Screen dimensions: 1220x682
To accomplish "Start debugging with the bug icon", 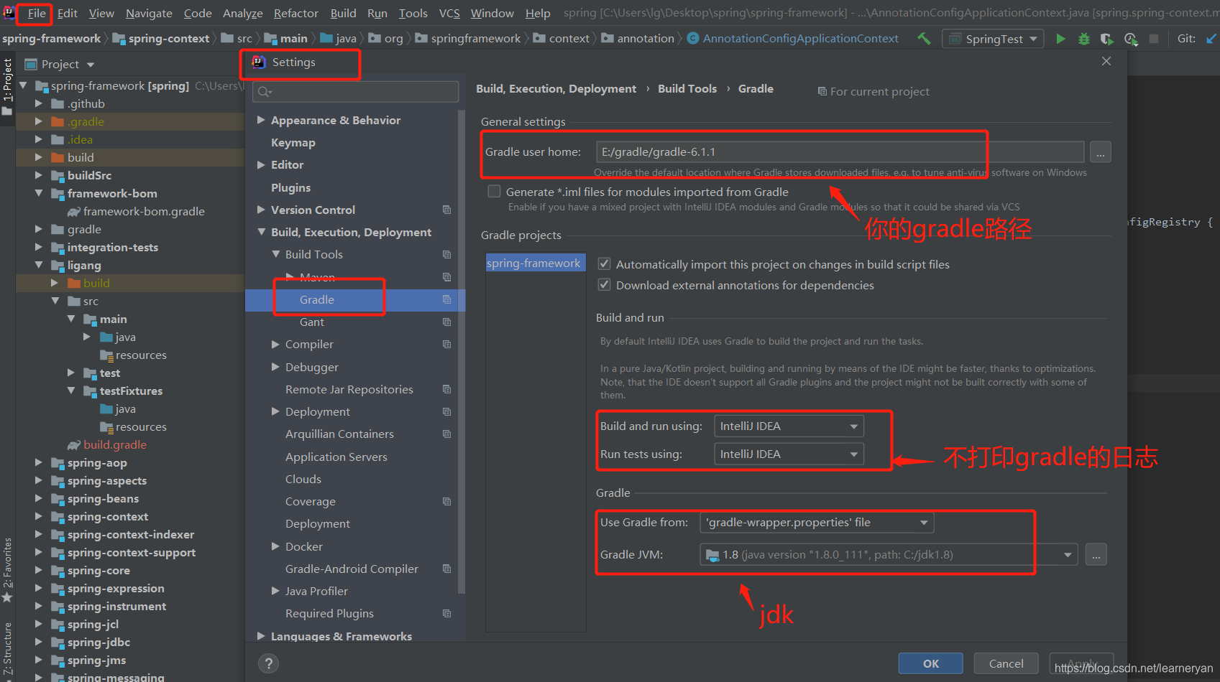I will [1084, 39].
